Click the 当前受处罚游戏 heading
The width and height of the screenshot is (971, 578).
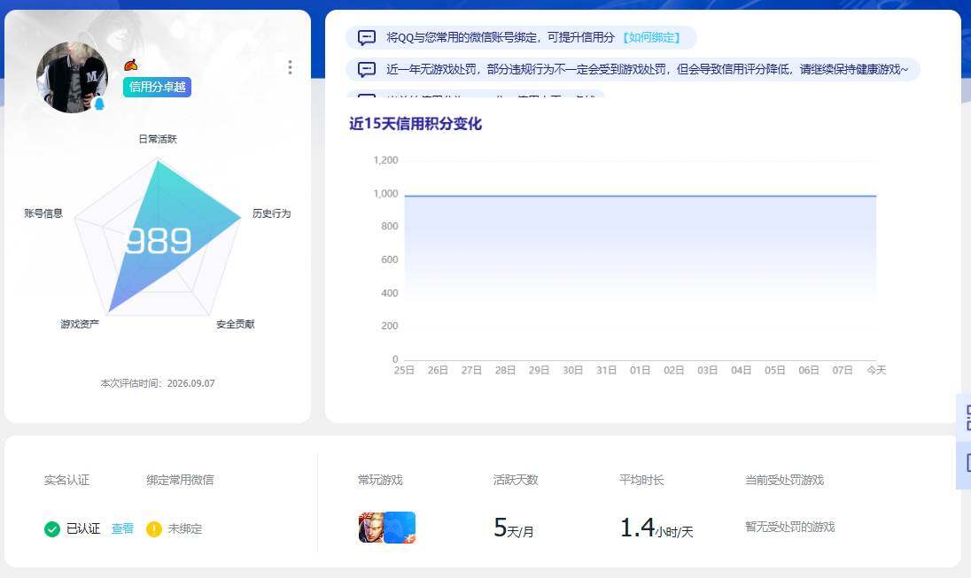tap(785, 481)
